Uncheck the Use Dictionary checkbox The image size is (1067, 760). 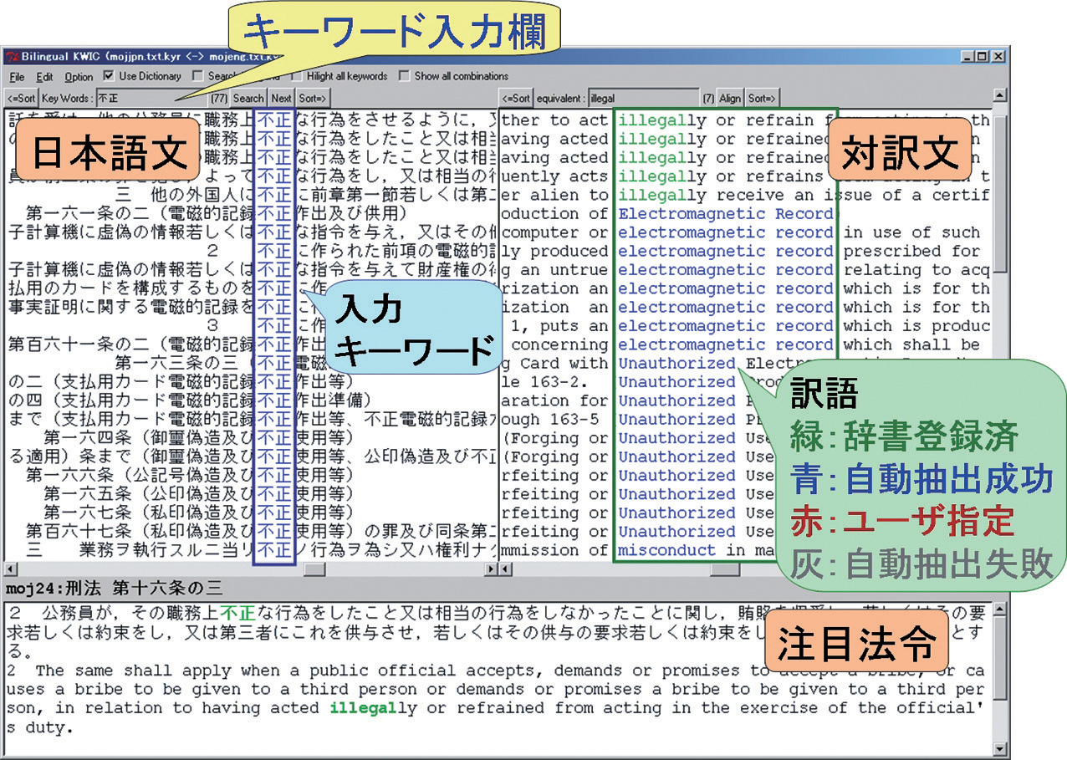coord(109,76)
